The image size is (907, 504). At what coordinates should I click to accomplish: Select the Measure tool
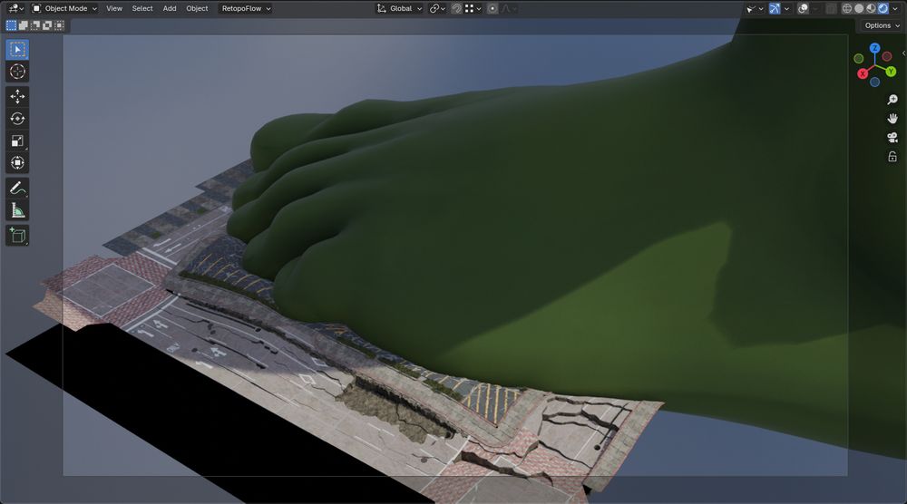click(17, 211)
